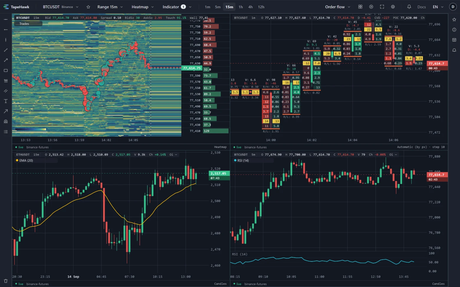The width and height of the screenshot is (460, 287).
Task: Select the text annotation tool
Action: coord(6,101)
